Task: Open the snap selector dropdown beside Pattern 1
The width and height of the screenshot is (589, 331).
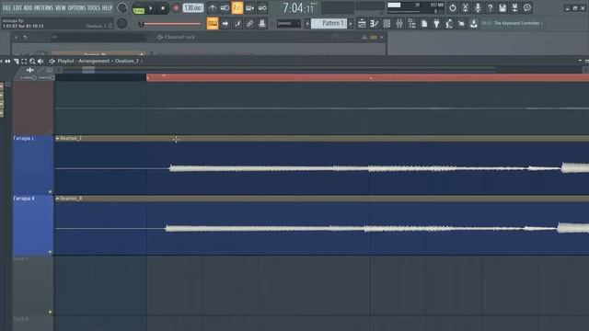Action: coord(288,24)
